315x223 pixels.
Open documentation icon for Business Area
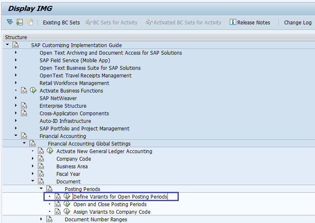41,167
